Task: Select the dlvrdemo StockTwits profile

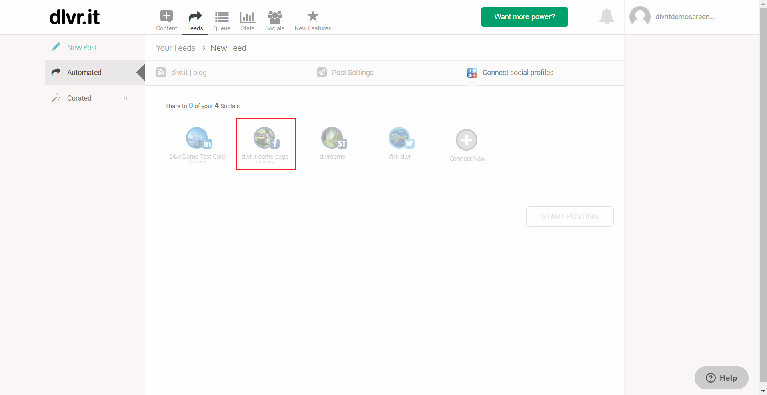Action: pos(333,144)
